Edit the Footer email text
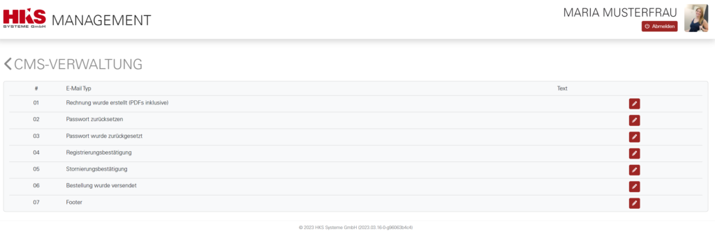 (634, 203)
